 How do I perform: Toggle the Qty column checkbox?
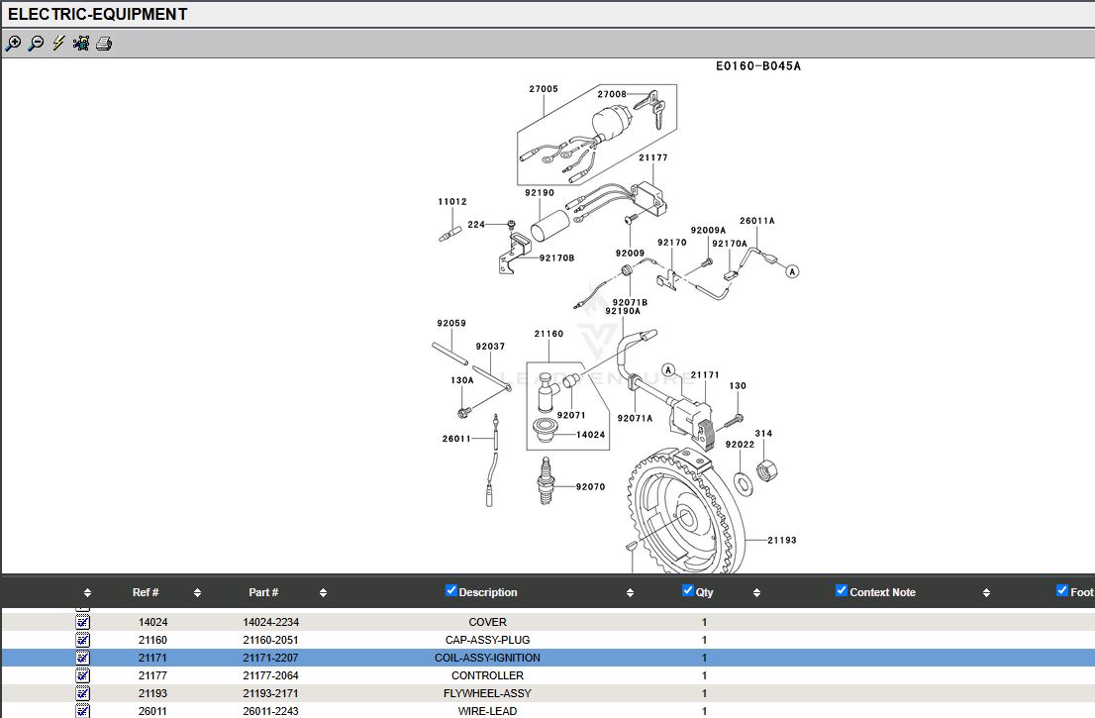coord(688,591)
